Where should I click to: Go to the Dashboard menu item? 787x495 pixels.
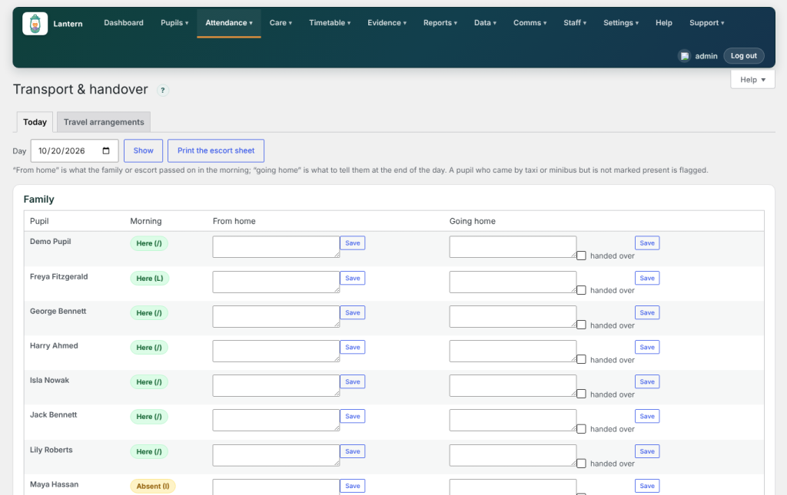[124, 23]
